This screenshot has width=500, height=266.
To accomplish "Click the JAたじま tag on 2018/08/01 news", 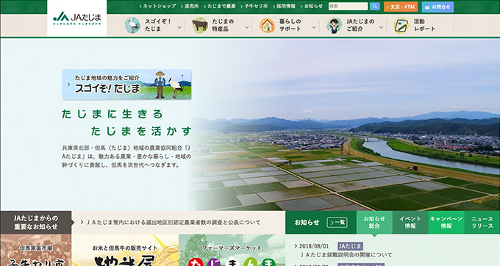I will coord(350,246).
